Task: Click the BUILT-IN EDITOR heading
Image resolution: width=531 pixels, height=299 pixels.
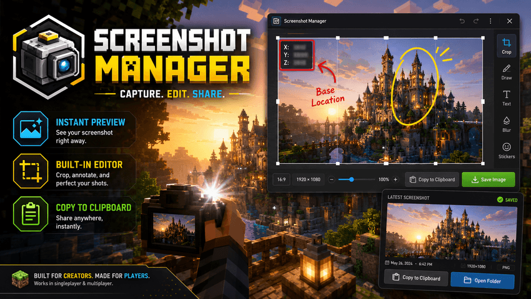Action: click(89, 165)
